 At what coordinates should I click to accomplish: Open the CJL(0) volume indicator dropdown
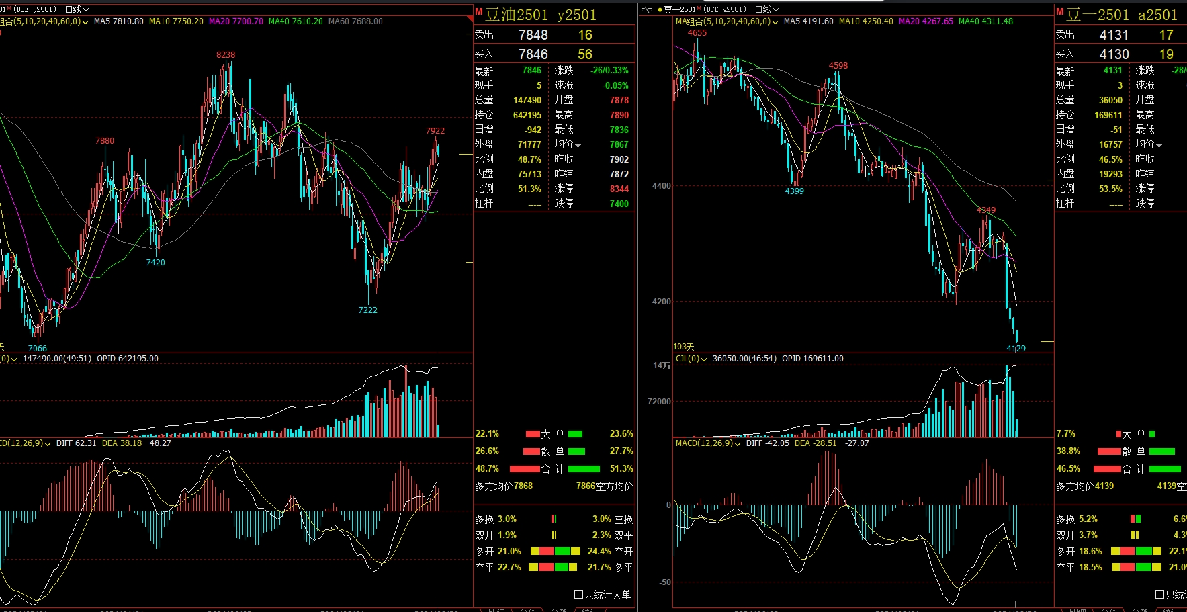point(703,359)
